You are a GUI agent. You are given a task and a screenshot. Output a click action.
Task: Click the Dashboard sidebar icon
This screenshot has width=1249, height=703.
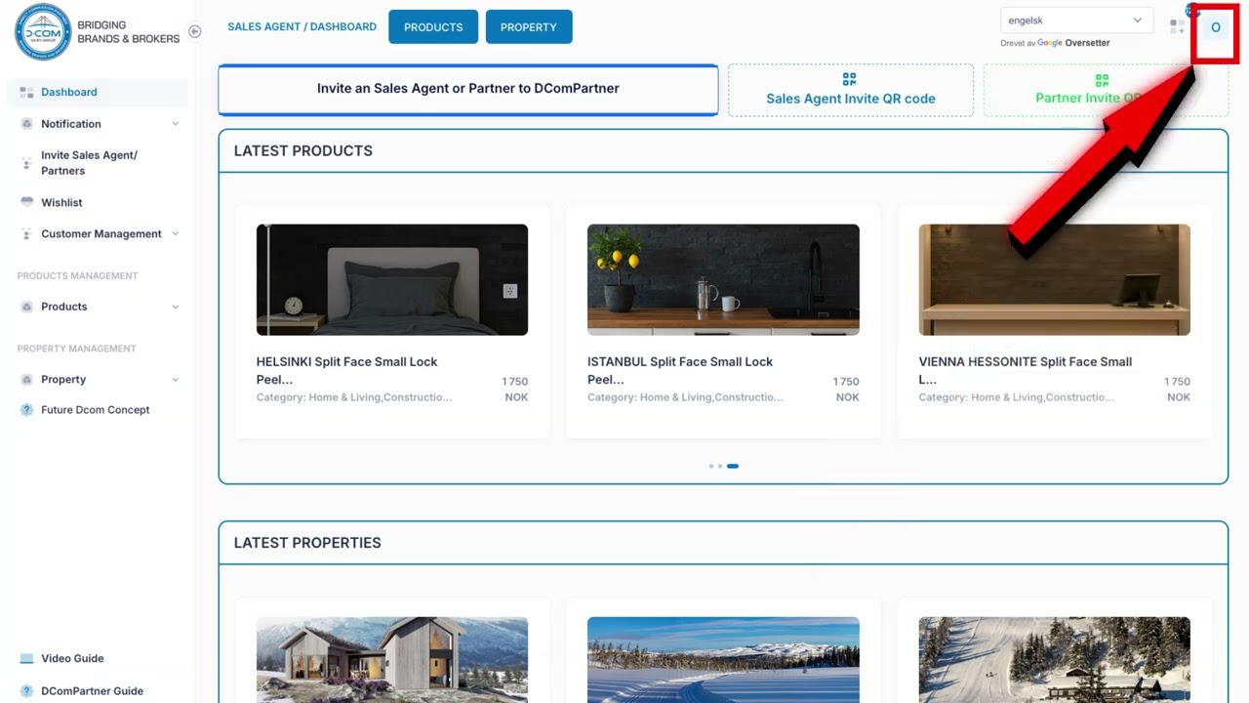26,92
